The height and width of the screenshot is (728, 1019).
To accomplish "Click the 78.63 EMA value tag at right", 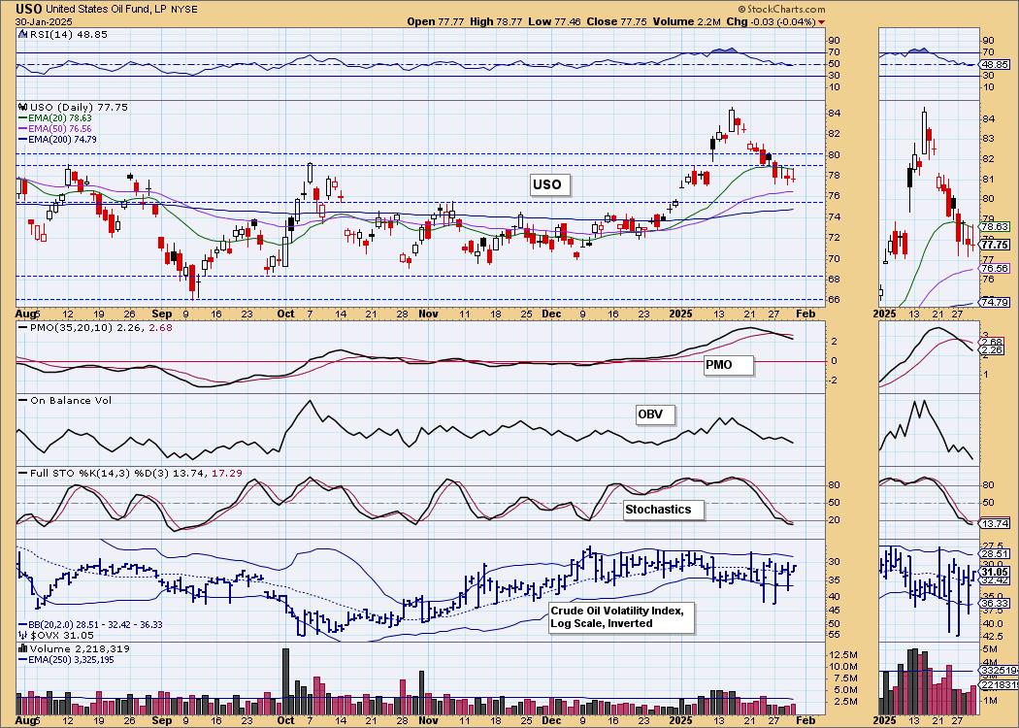I will point(996,227).
